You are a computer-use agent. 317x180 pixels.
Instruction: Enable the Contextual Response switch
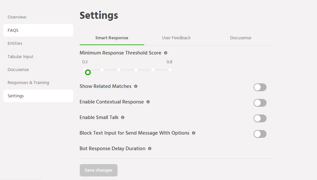click(260, 103)
